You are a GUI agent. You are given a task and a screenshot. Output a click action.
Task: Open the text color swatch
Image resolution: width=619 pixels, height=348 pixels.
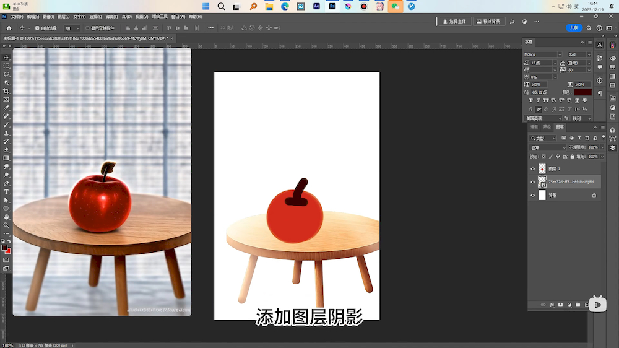tap(582, 92)
